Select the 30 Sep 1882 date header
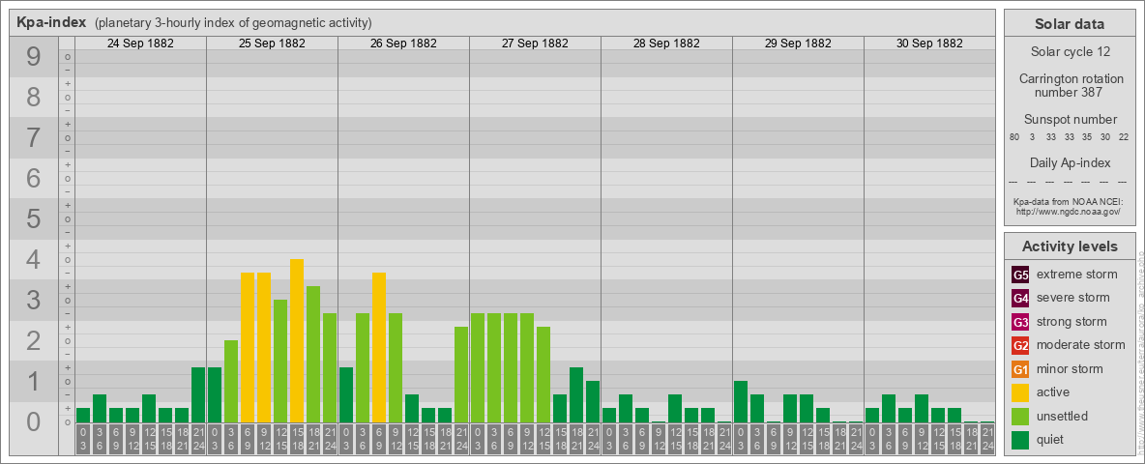Screen dimensions: 1145x464 point(928,43)
